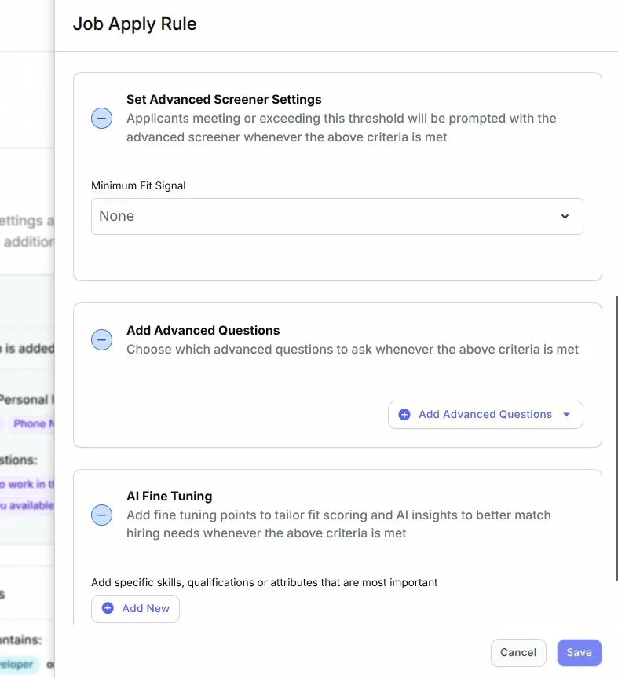The image size is (618, 678).
Task: Click the AI Fine Tuning heading text
Action: (x=169, y=497)
